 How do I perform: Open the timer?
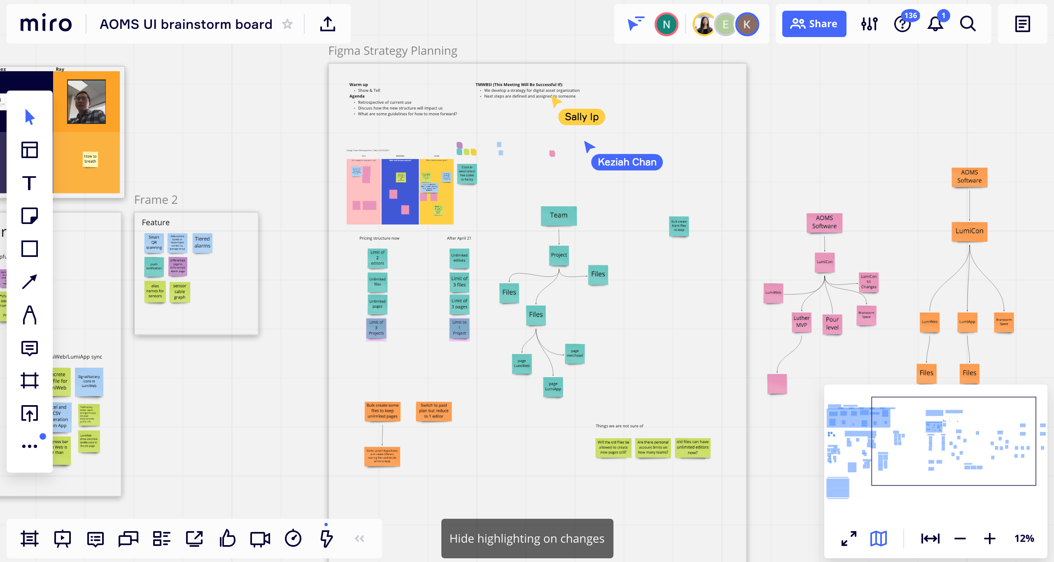[293, 539]
